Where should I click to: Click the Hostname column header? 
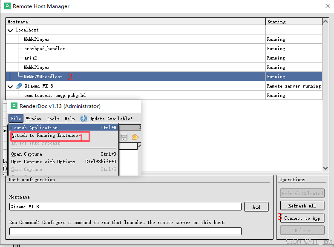[x=135, y=22]
